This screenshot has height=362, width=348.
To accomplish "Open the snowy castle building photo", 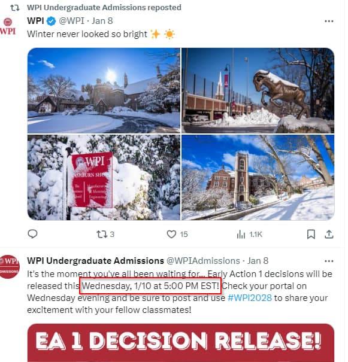I will pyautogui.click(x=104, y=90).
